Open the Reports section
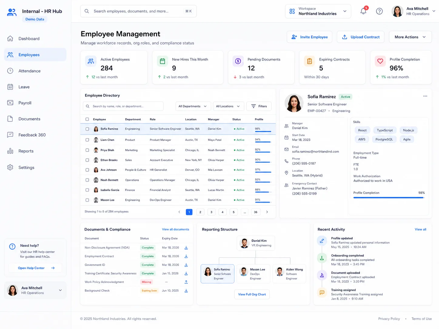Screen dimensions: 439x329 pyautogui.click(x=35, y=151)
